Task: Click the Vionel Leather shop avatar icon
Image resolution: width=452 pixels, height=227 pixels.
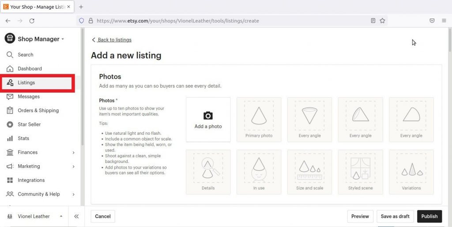Action: coord(10,216)
